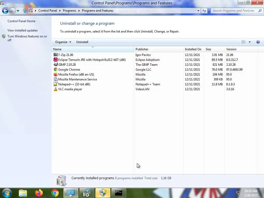Go up one level with up arrow

tap(24, 11)
